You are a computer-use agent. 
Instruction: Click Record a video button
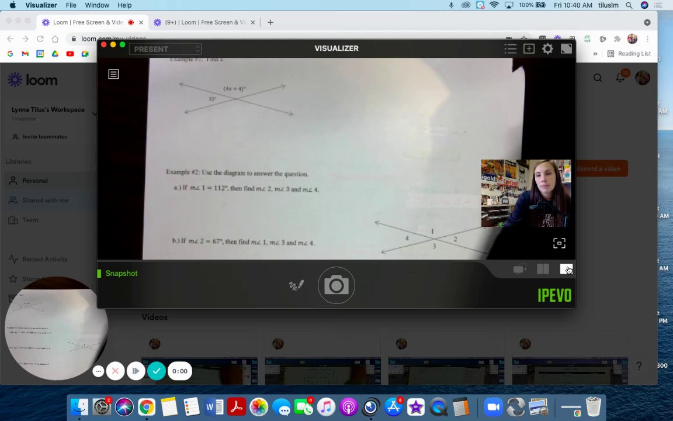point(601,168)
